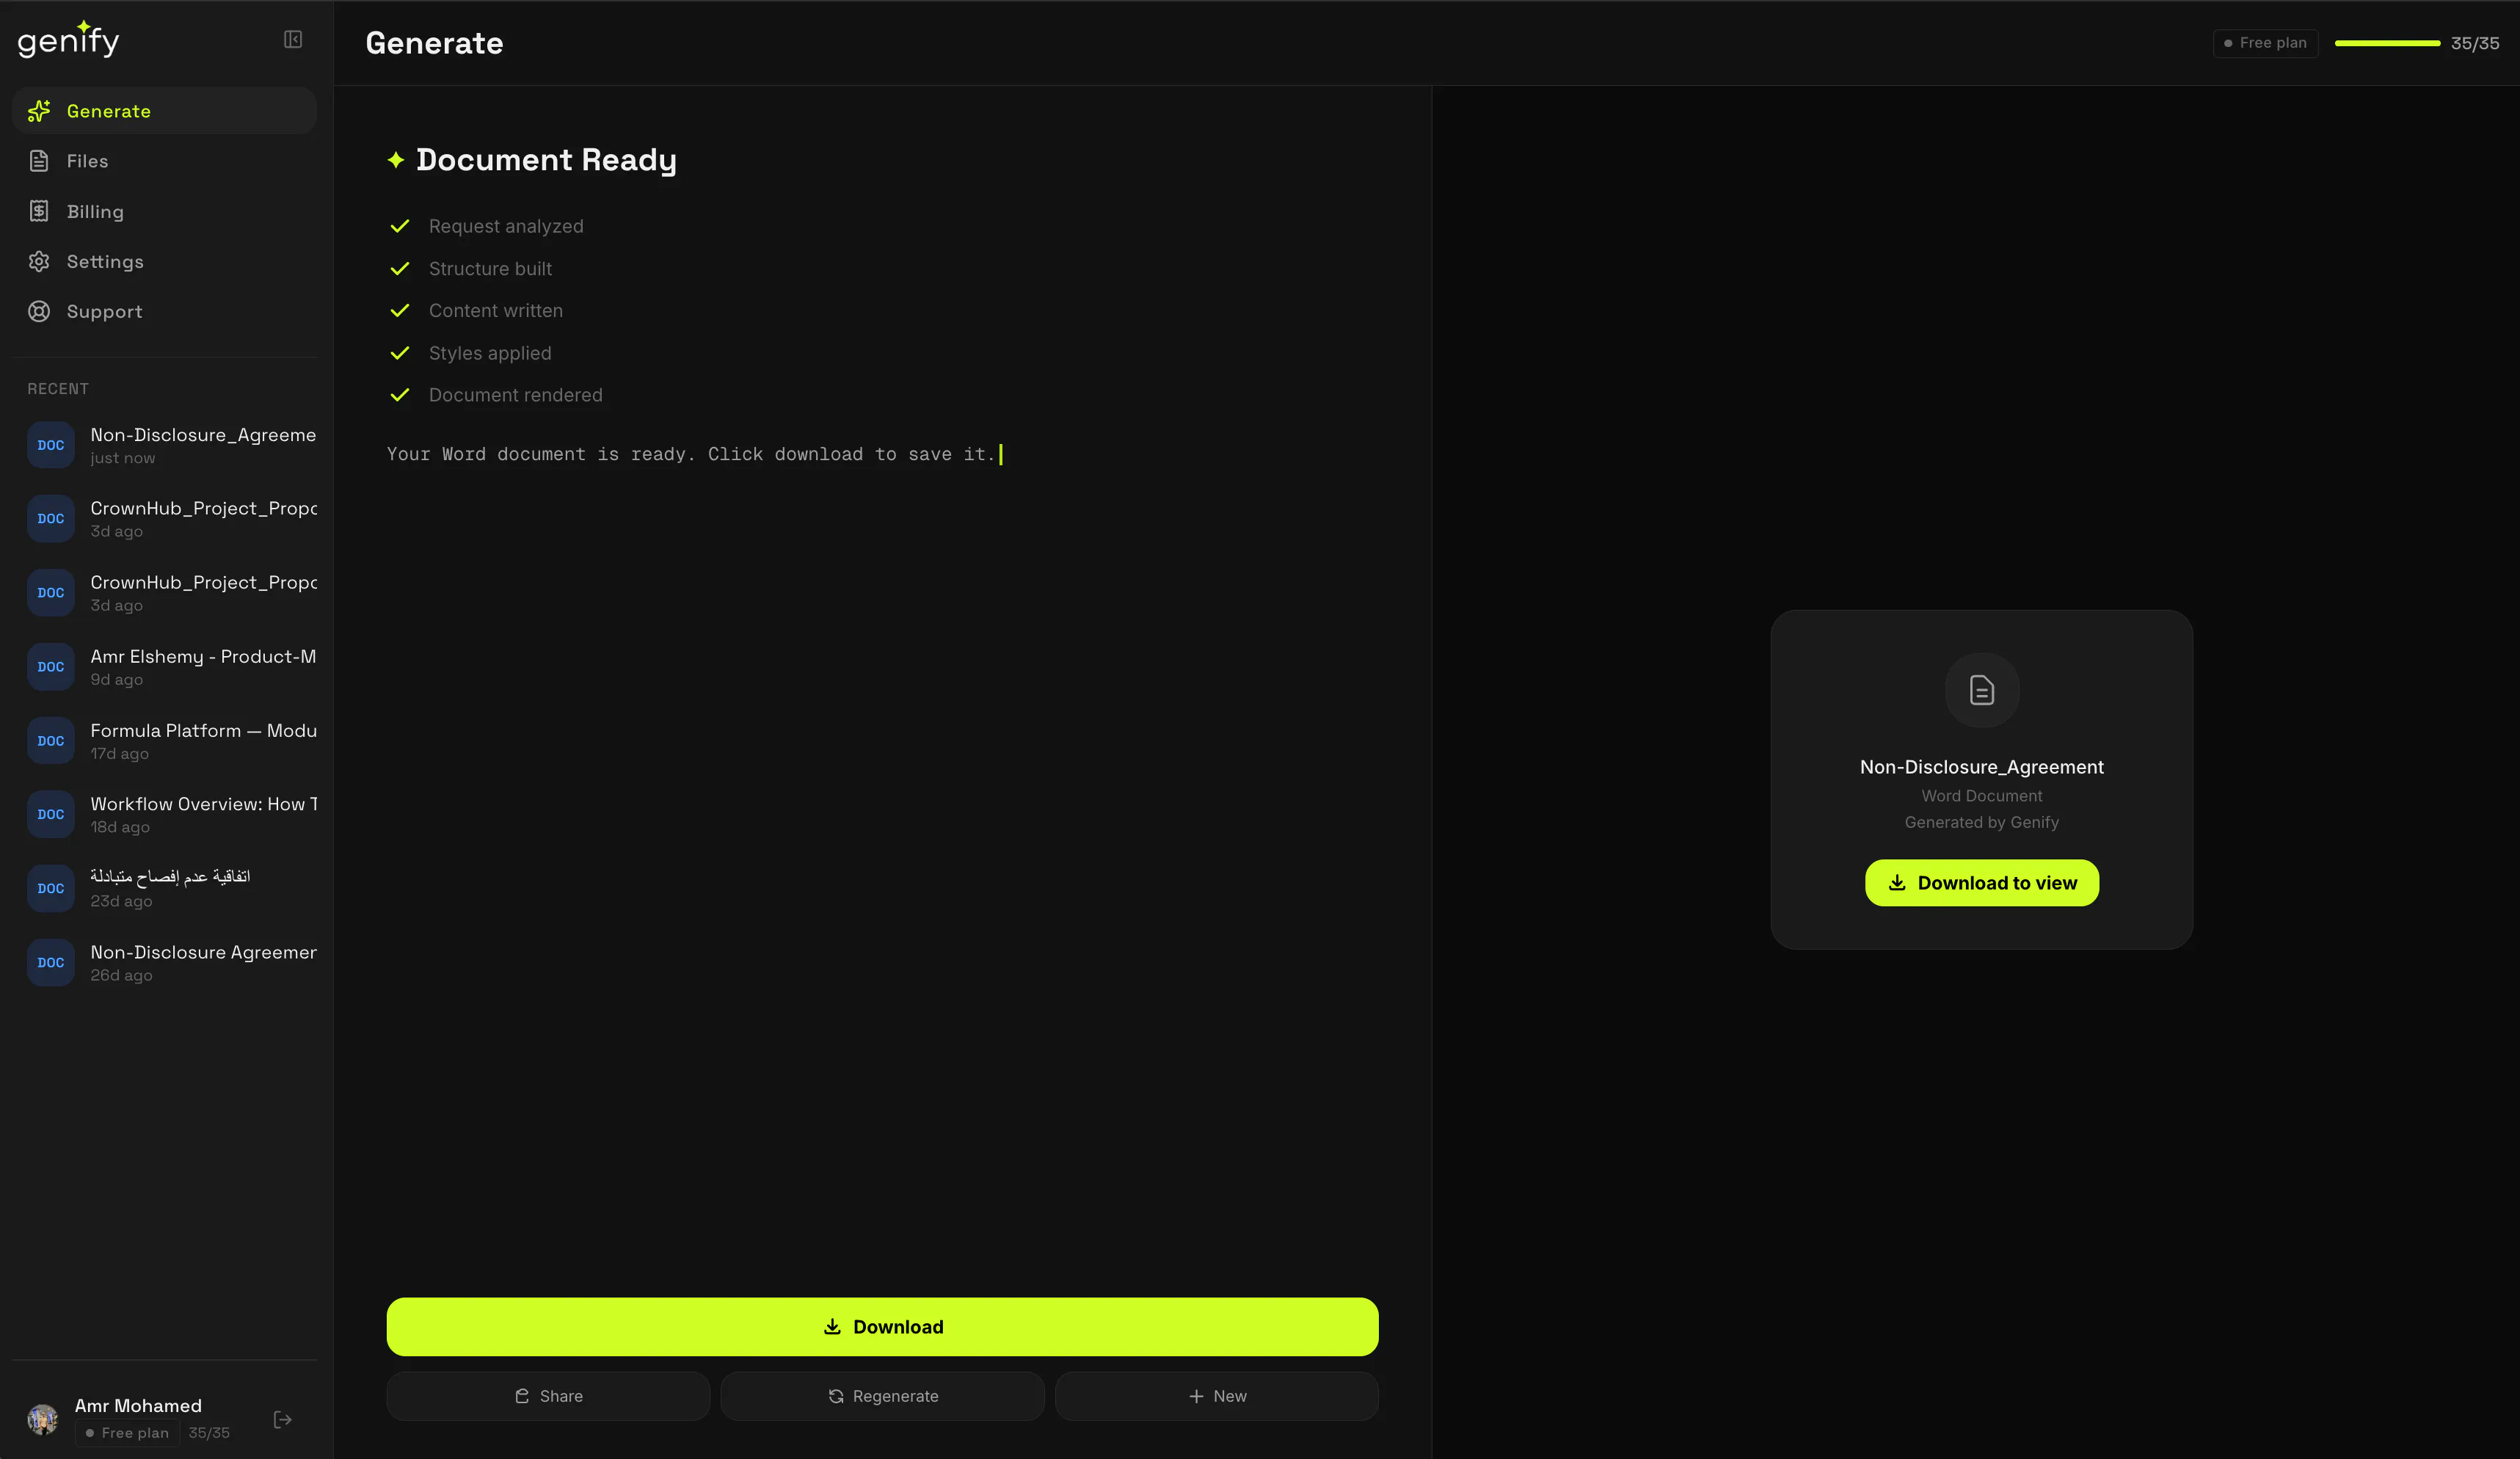Click the Billing receipt icon in the sidebar
Viewport: 2520px width, 1459px height.
coord(39,211)
